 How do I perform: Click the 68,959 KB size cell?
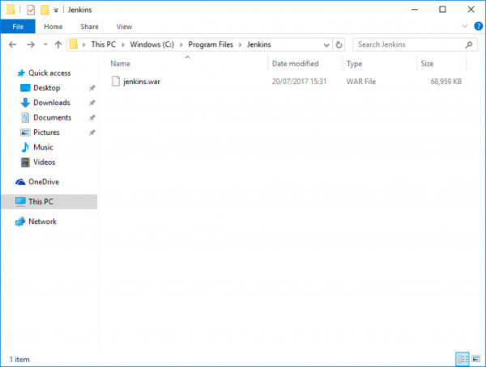(446, 82)
